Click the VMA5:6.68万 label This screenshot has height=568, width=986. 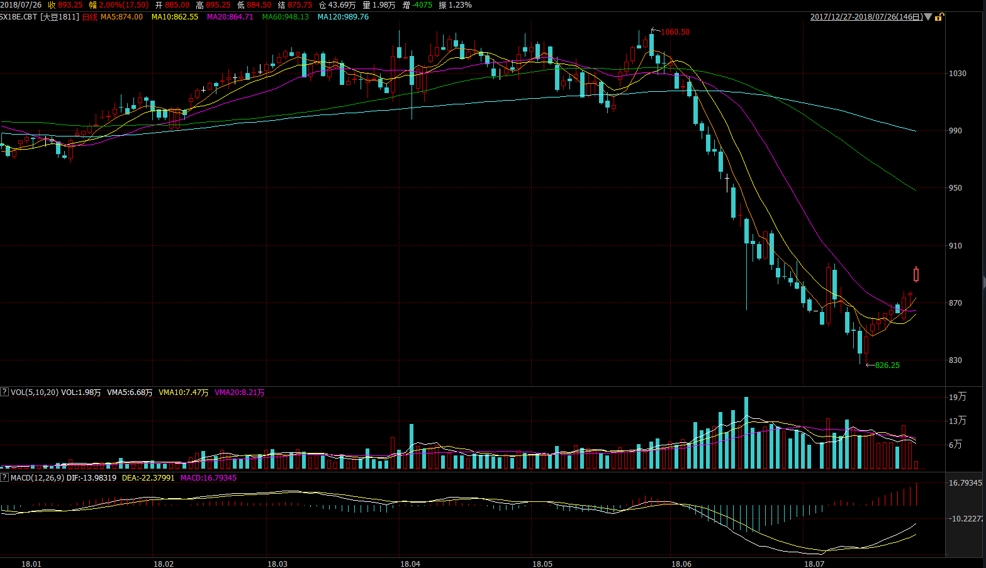pyautogui.click(x=130, y=393)
